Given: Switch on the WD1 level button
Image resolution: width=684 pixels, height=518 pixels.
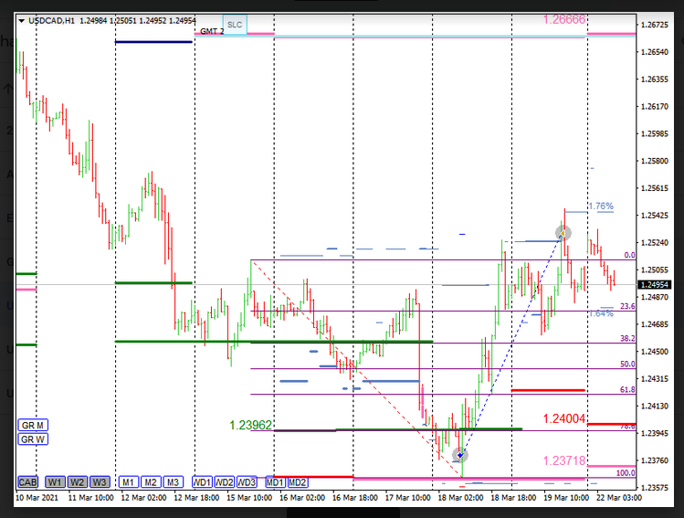Looking at the screenshot, I should 202,481.
